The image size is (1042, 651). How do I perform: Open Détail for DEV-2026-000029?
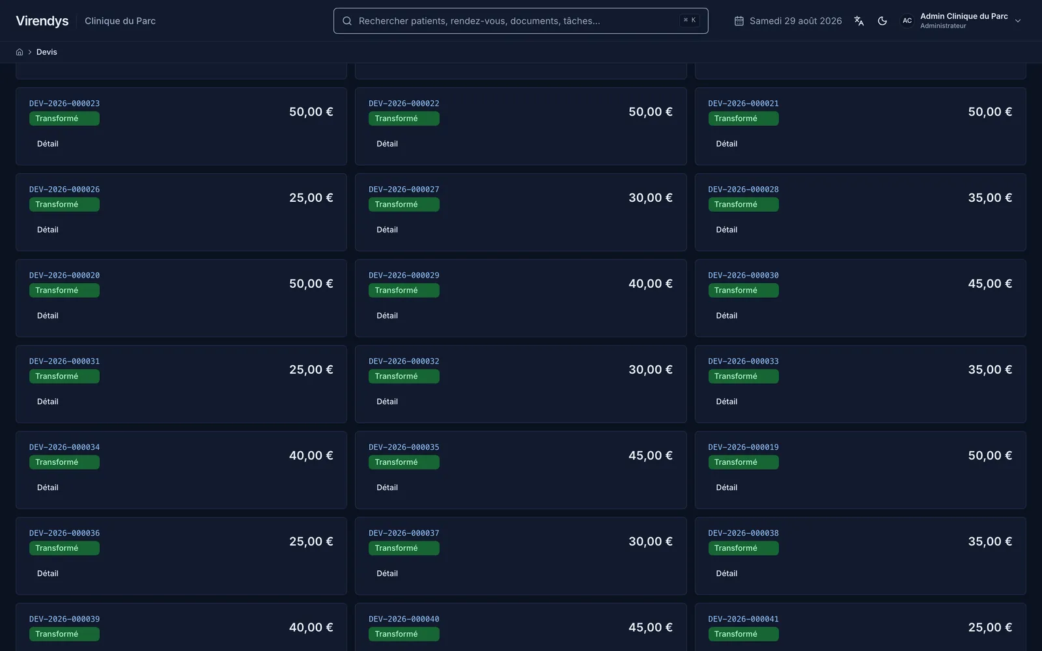(387, 316)
